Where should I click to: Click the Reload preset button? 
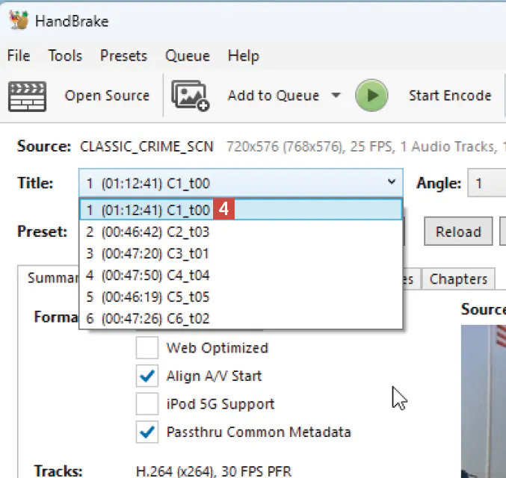pos(458,232)
